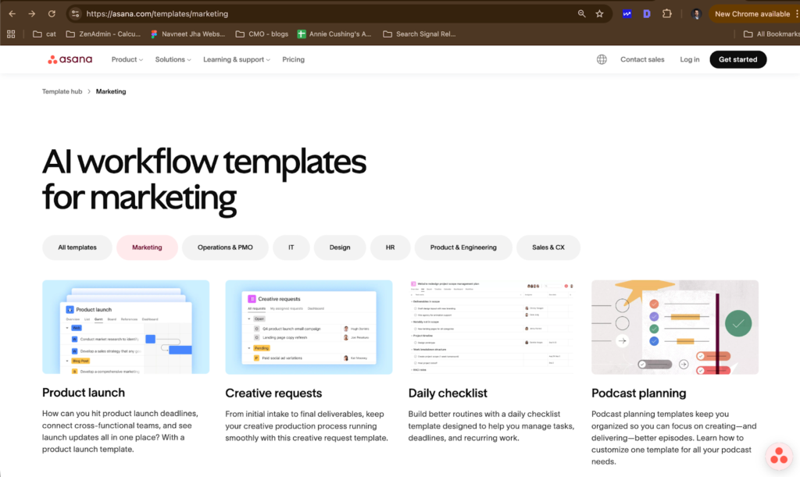Open the bookmarks bar apps grid icon
The image size is (800, 477).
11,34
